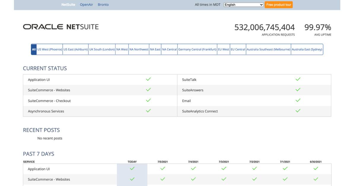Click the SuiteAnalytics Connect service label

pyautogui.click(x=200, y=111)
